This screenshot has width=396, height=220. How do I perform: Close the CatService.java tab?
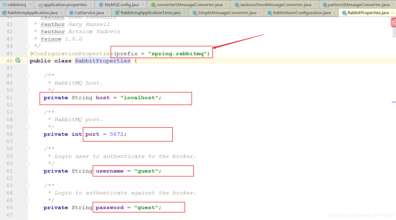[108, 13]
